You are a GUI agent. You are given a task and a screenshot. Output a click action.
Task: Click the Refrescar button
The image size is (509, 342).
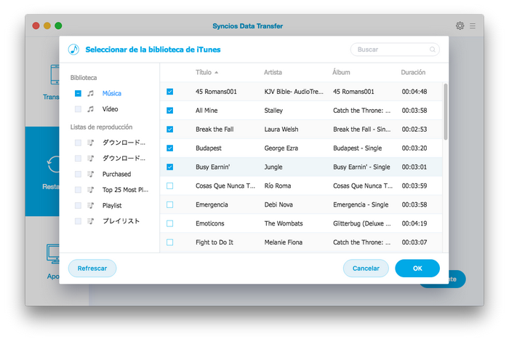[92, 269]
